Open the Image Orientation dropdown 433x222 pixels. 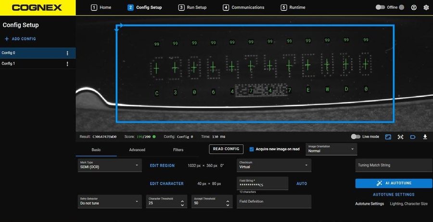331,149
